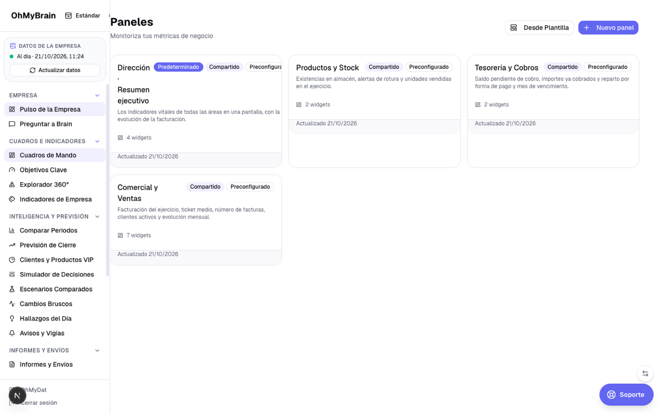Select the Objetivos Clave gauge icon

[x=12, y=170]
